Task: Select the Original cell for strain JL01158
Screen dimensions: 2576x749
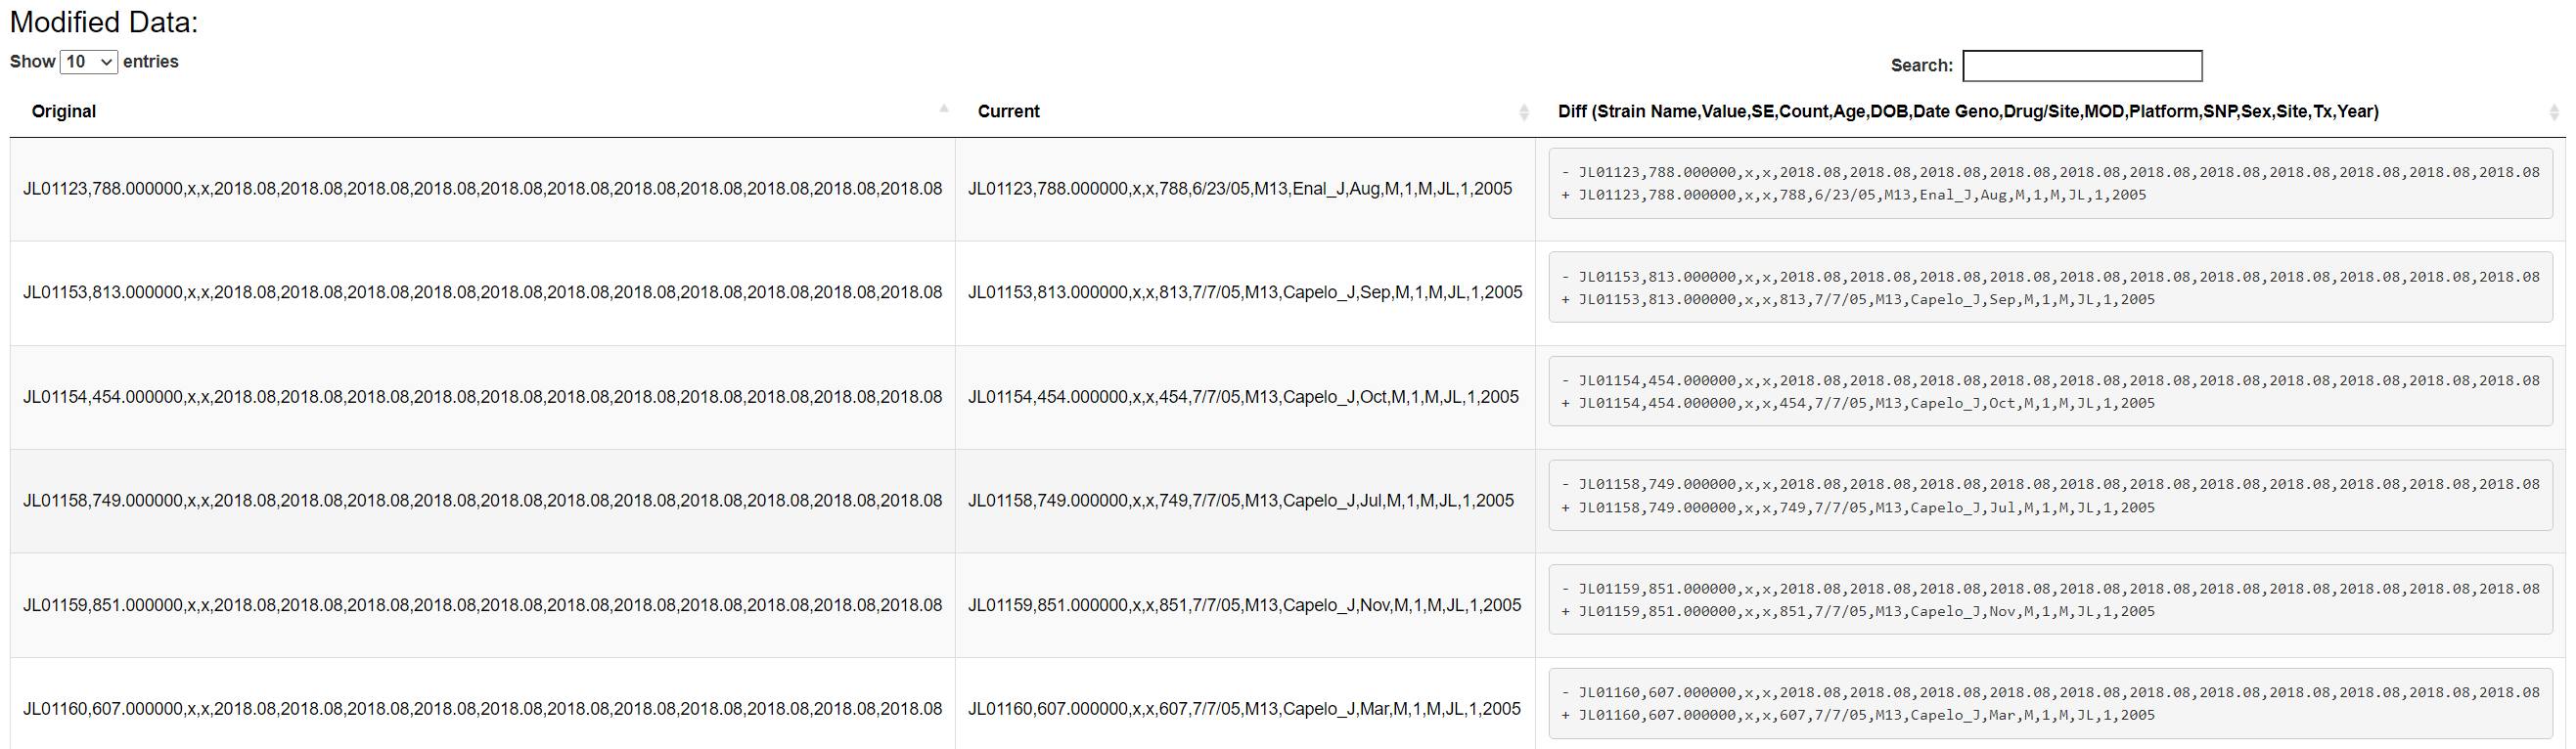Action: coord(482,501)
